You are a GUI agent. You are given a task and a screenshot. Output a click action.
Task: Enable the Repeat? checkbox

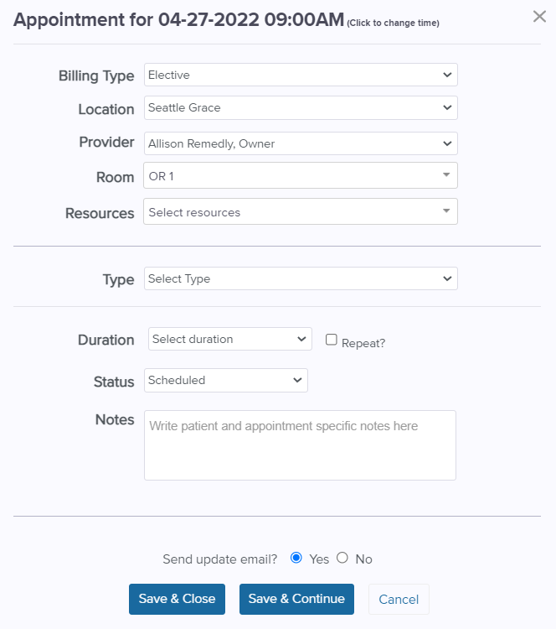click(x=332, y=340)
